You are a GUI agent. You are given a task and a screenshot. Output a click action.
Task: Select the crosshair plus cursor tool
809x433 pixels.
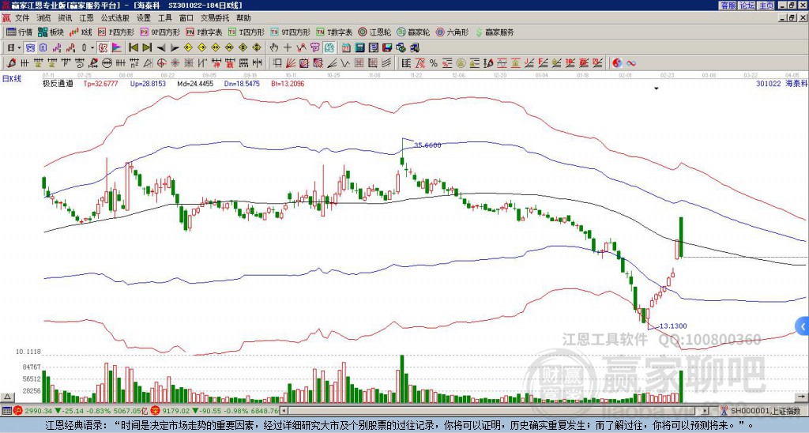(x=288, y=48)
